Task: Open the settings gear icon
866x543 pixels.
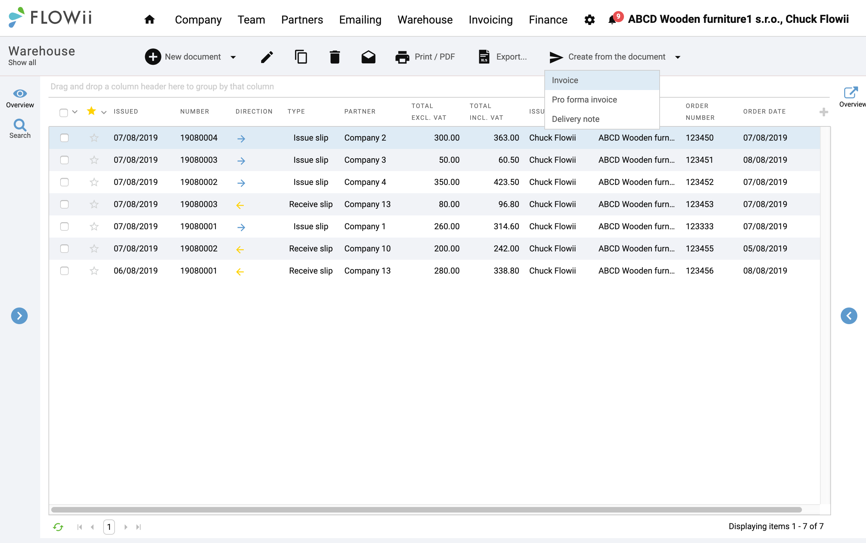Action: tap(590, 19)
